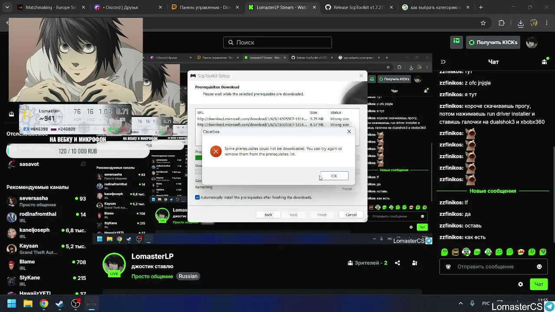The width and height of the screenshot is (555, 312).
Task: Open the Chrome tab search dropdown arrow
Action: (7, 7)
